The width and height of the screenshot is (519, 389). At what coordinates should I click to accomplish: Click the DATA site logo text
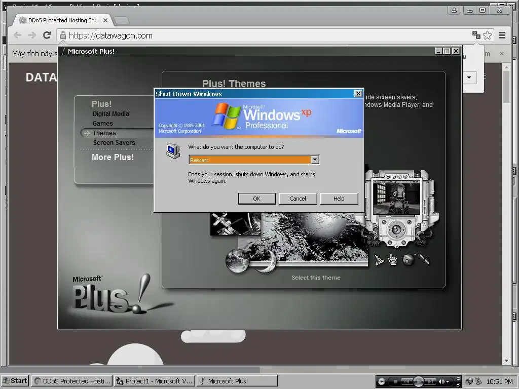(41, 77)
